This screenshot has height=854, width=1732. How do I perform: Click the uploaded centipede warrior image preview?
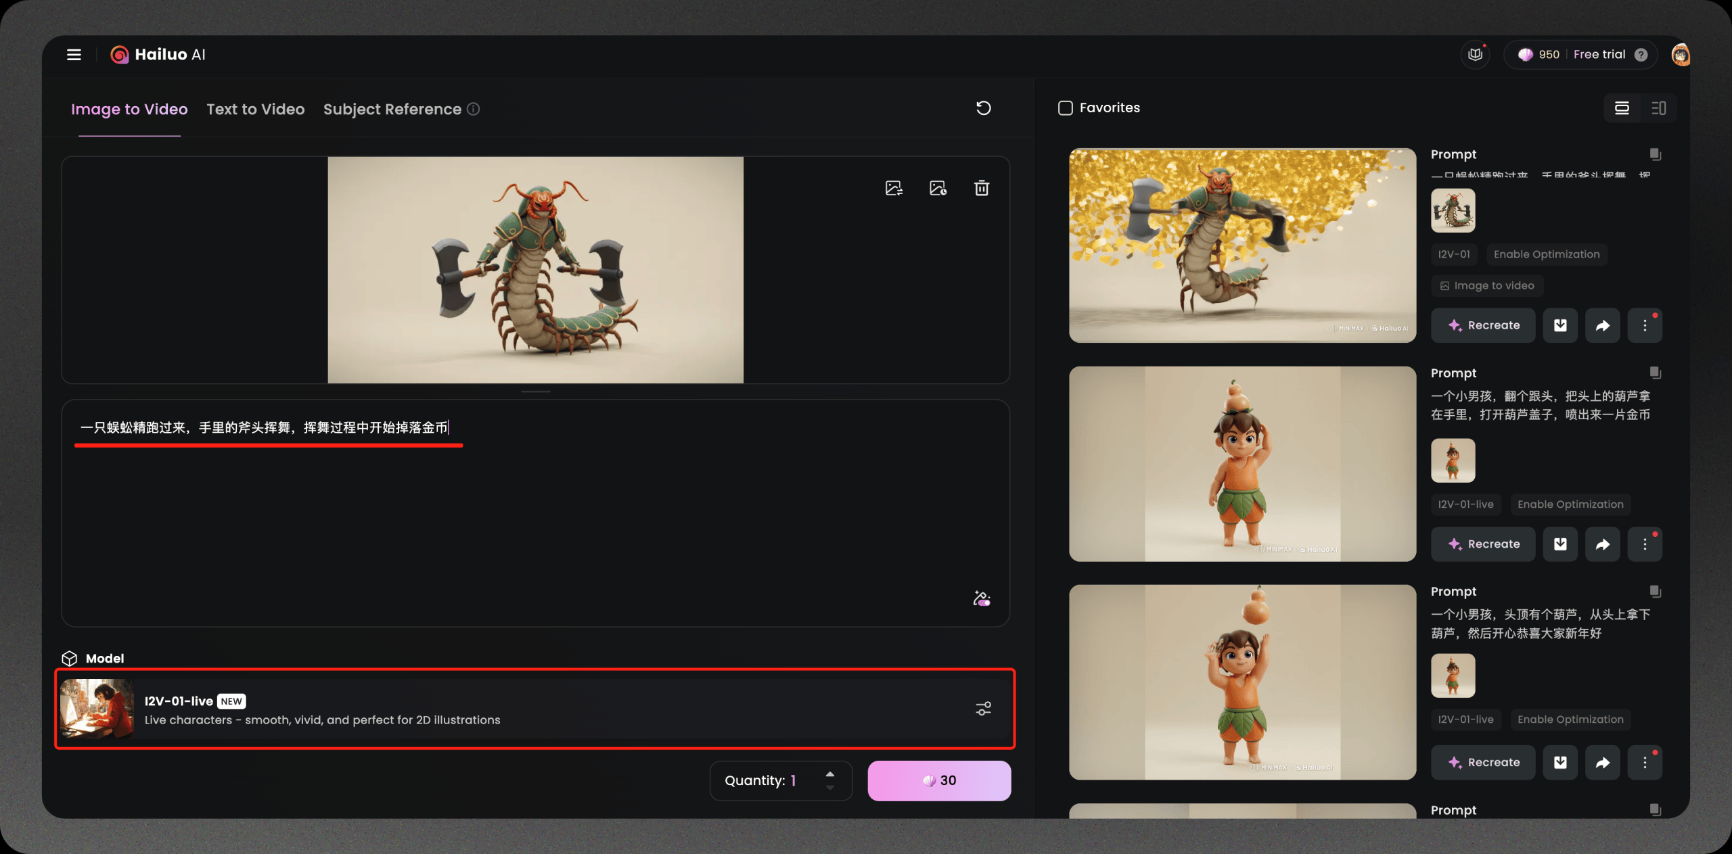click(535, 270)
